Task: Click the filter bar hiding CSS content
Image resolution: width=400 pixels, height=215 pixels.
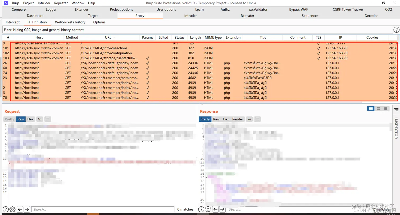Action: coord(197,30)
